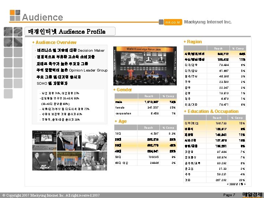Open the photo of two men shaking hands
Image resolution: width=264 pixels, height=198 pixels.
pos(69,140)
